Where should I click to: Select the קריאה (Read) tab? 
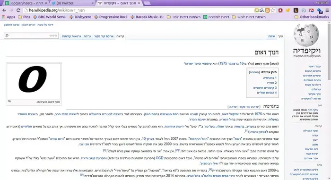coord(120,36)
